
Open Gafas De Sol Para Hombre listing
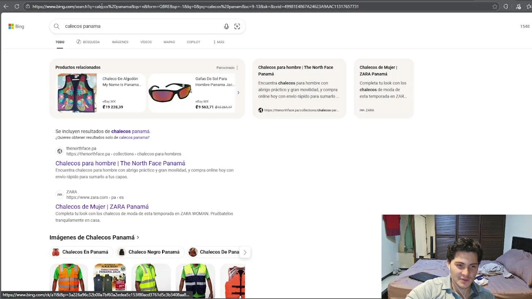point(215,81)
